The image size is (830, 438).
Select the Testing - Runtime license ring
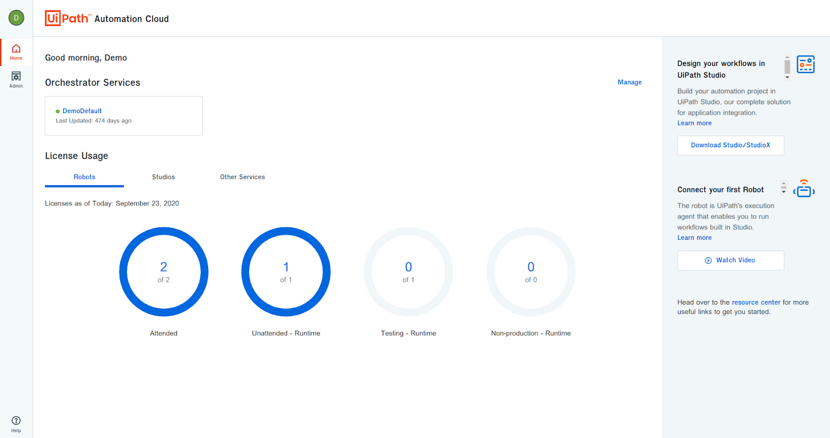[408, 271]
